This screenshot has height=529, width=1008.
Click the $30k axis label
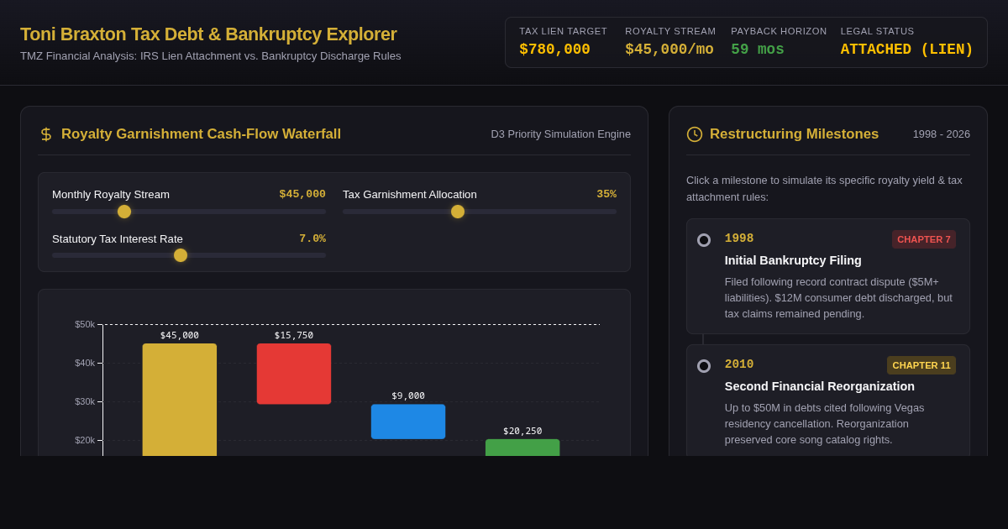click(x=85, y=401)
